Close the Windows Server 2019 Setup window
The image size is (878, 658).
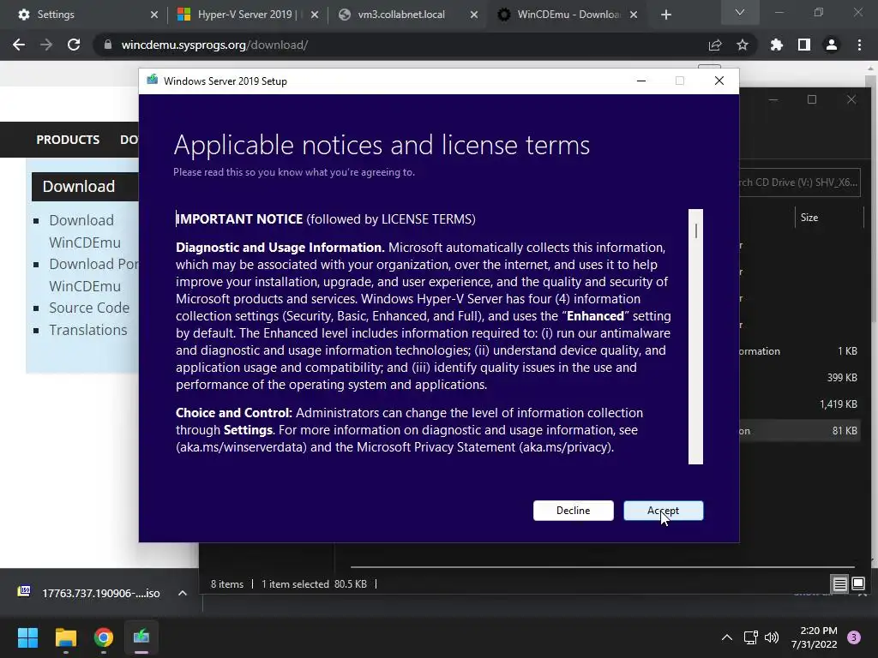click(x=719, y=81)
